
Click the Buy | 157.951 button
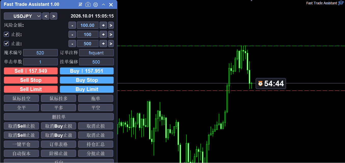pos(87,71)
